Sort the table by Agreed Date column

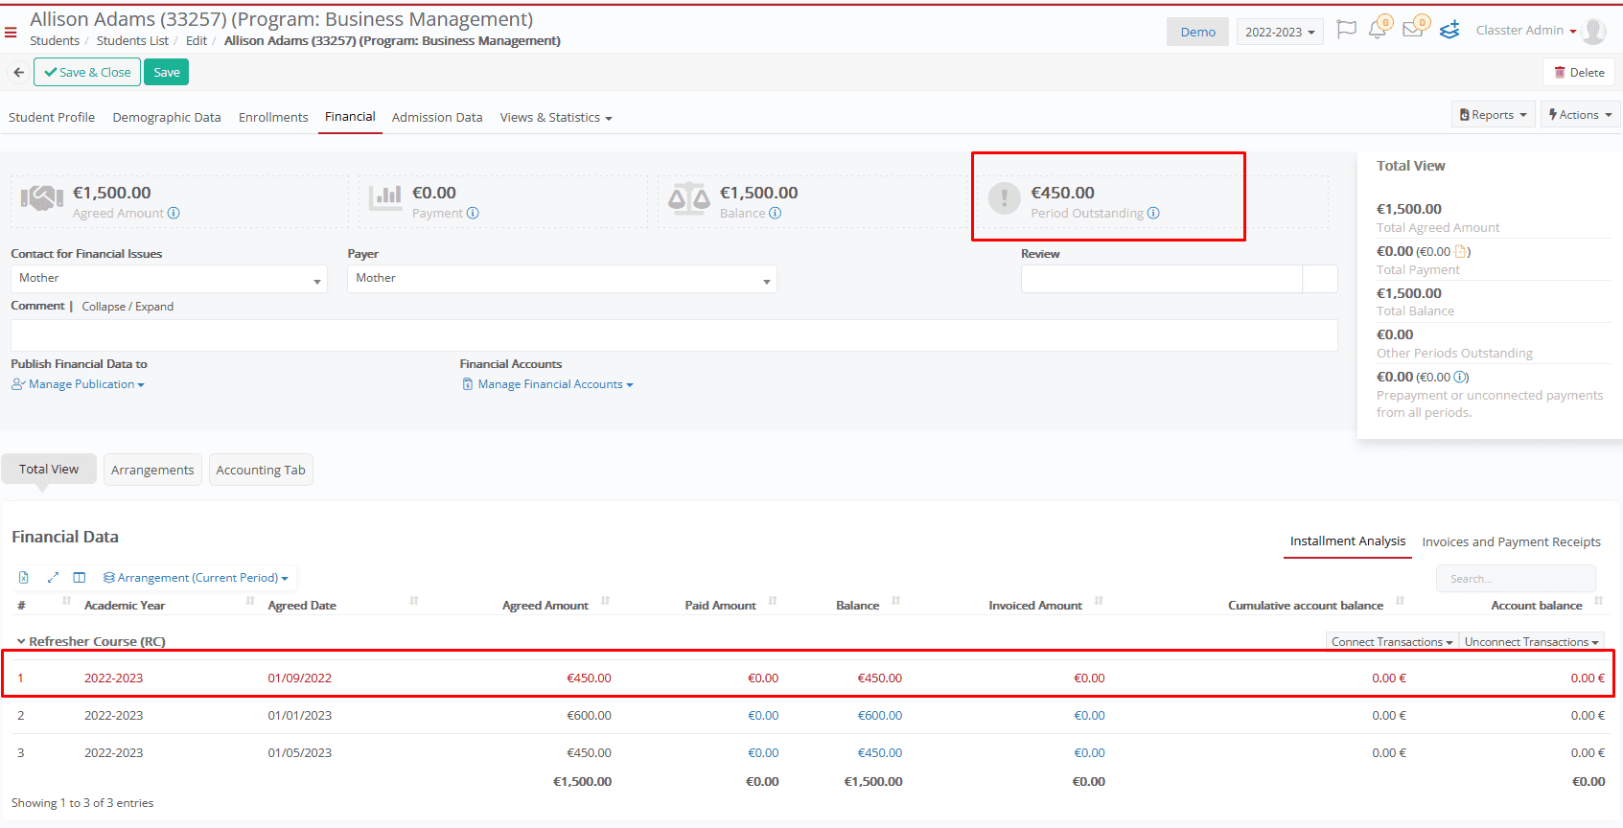[x=302, y=605]
